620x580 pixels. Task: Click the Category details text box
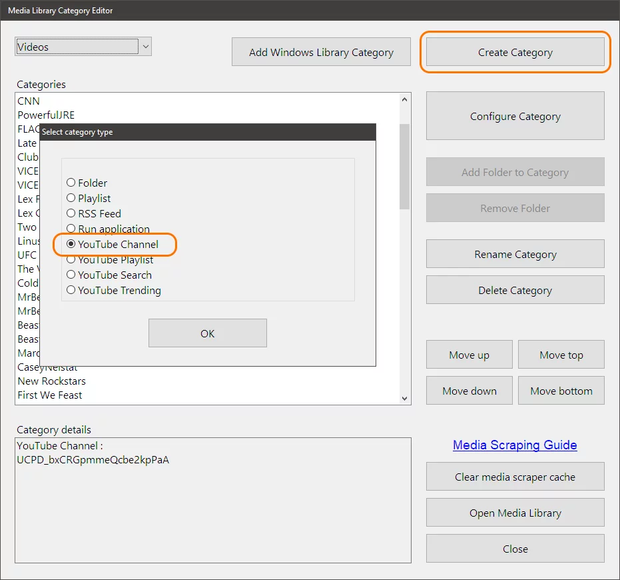click(x=213, y=500)
